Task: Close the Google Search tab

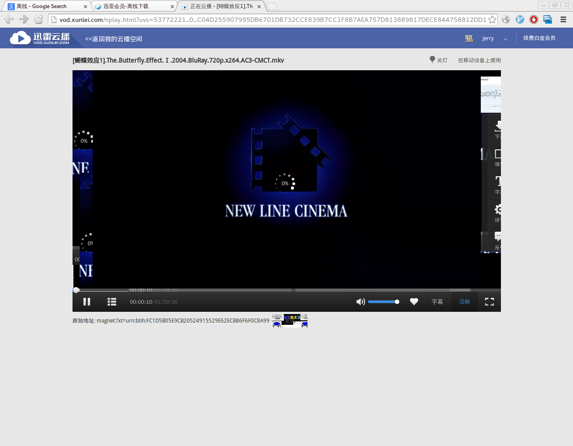Action: click(x=86, y=7)
